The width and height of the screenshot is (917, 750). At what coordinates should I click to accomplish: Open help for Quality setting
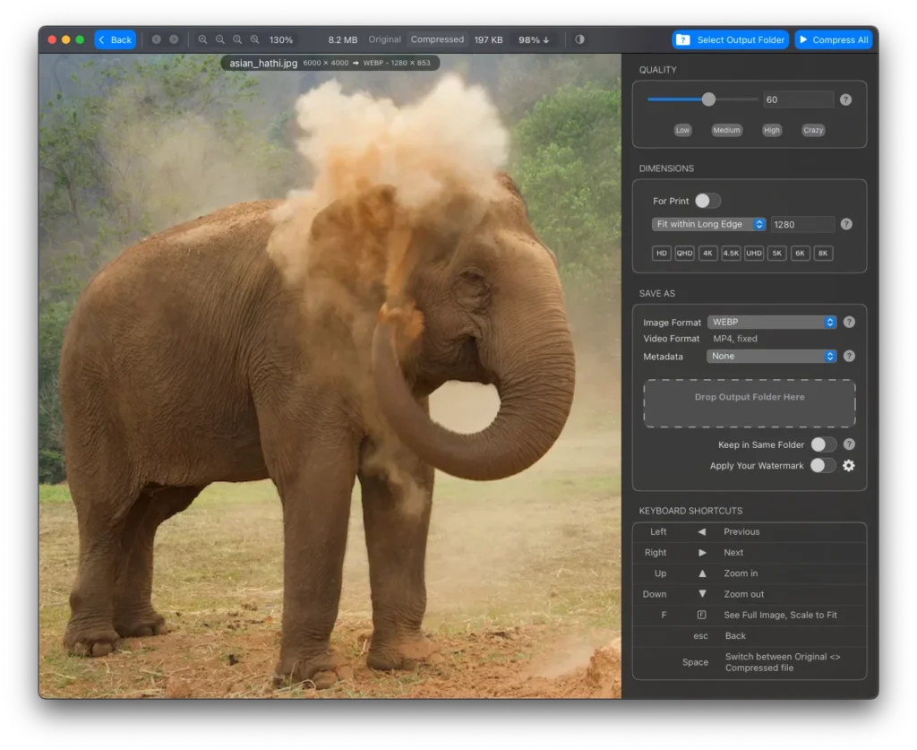pyautogui.click(x=845, y=99)
